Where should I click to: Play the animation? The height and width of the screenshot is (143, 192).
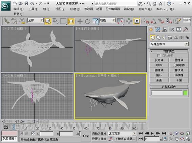pyautogui.click(x=152, y=133)
